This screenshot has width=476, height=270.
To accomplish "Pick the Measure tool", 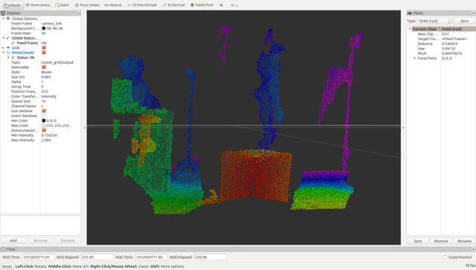I will (x=113, y=5).
